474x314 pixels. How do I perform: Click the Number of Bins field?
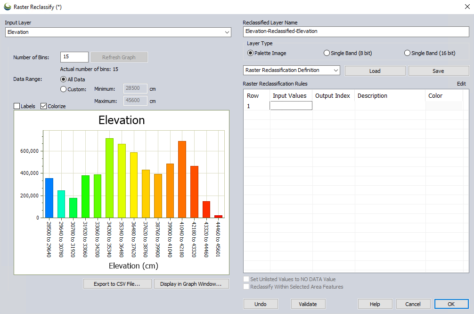pyautogui.click(x=74, y=57)
